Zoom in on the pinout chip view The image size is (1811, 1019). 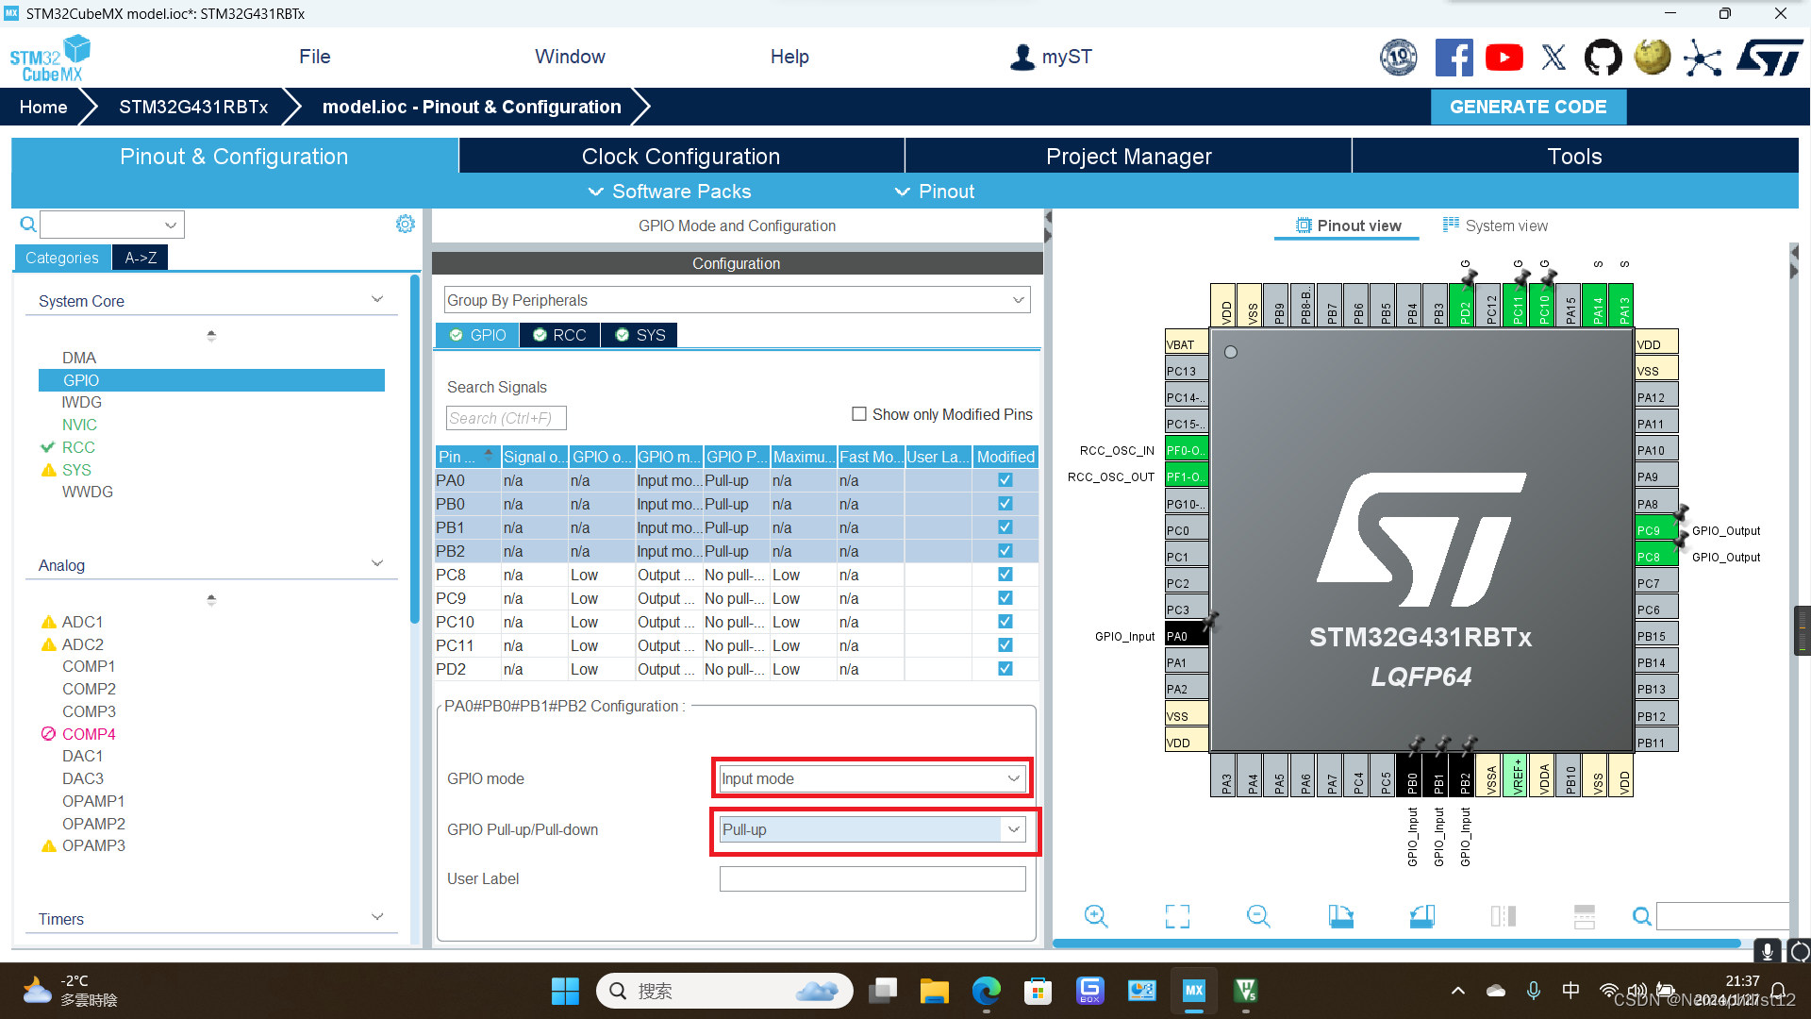[1096, 915]
